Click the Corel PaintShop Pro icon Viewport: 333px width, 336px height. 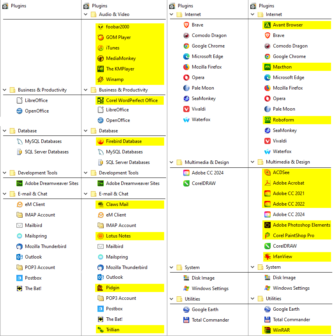tap(267, 236)
